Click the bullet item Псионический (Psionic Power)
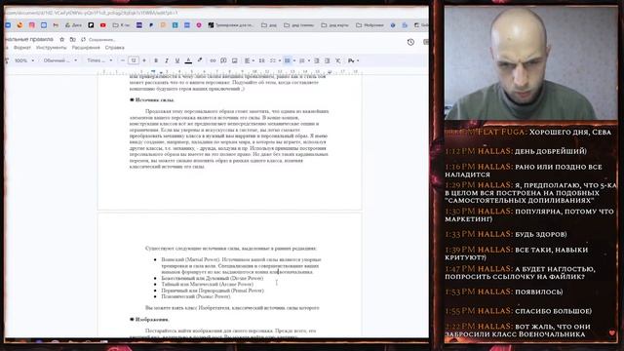Viewport: 624px width, 351px height. point(196,296)
